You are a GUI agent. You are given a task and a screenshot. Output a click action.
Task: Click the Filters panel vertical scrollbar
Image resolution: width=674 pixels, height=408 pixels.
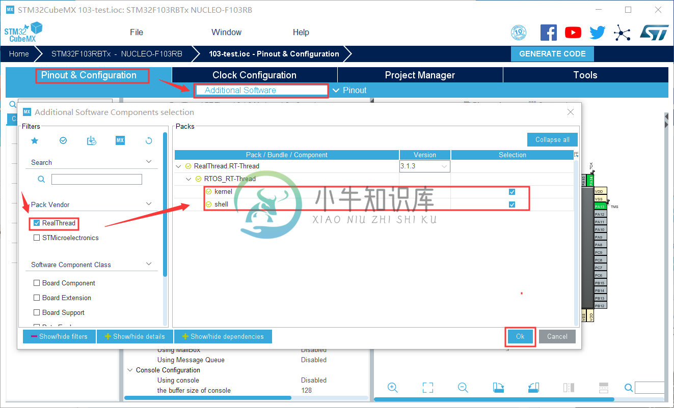pos(165,205)
